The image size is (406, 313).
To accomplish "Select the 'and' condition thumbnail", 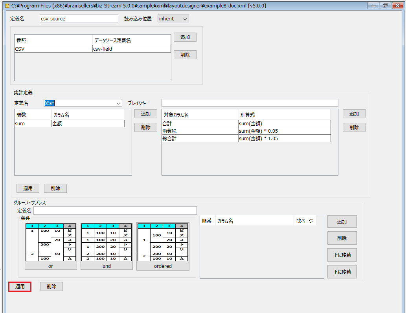I will (107, 246).
